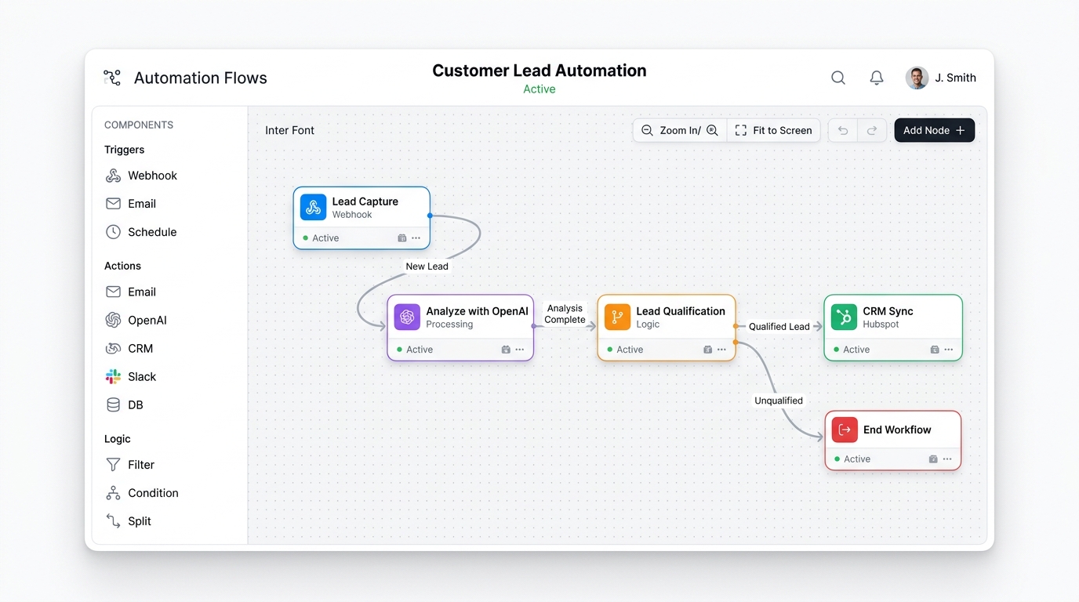This screenshot has height=602, width=1079.
Task: Open the search magnifier in header
Action: [838, 78]
